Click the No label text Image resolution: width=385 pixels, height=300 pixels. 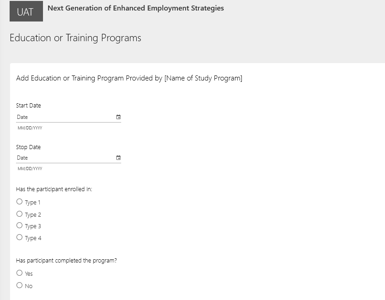coord(29,286)
